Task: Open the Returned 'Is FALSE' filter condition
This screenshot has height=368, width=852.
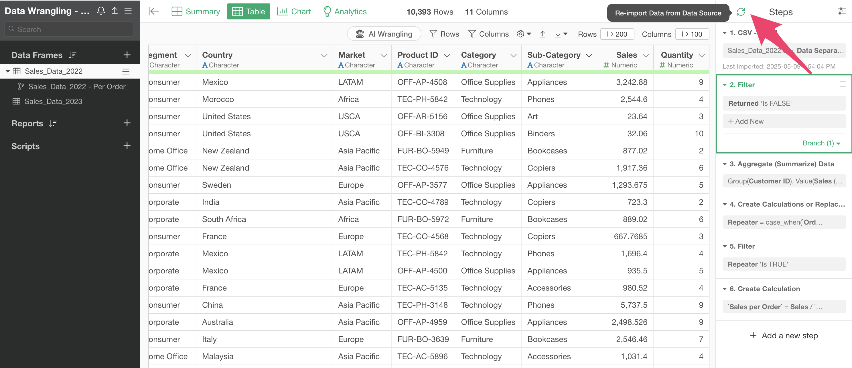Action: pyautogui.click(x=784, y=103)
